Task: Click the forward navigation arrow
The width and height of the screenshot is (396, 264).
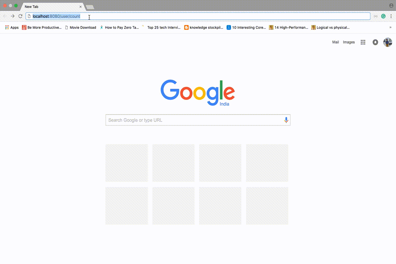Action: 13,16
